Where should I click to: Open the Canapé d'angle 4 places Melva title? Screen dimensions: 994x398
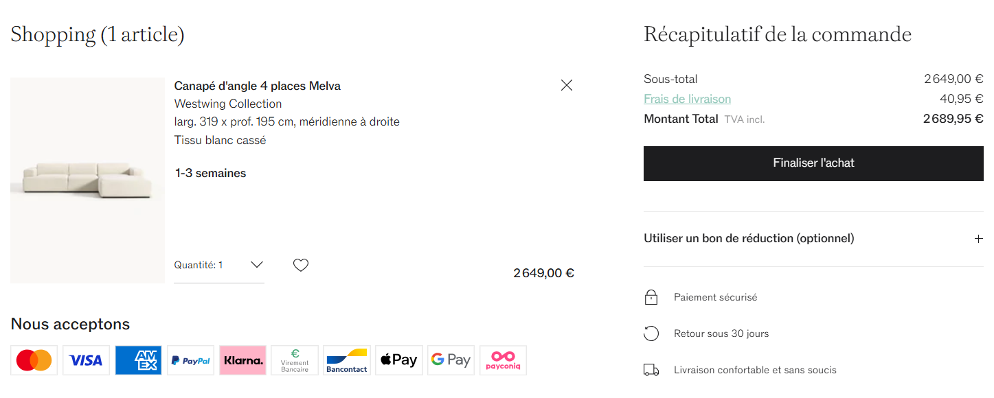258,86
